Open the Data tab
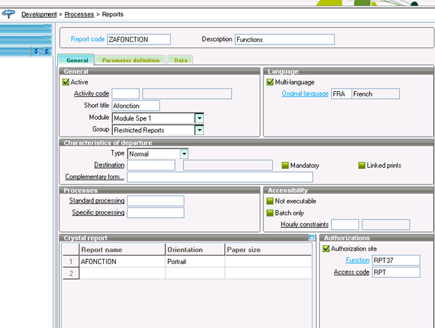 pyautogui.click(x=181, y=61)
